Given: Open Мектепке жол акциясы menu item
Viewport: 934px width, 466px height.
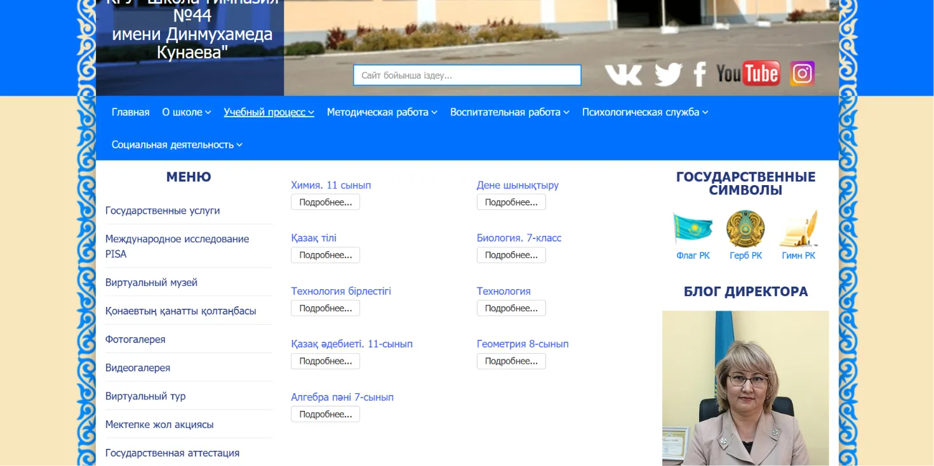Looking at the screenshot, I should pos(159,425).
